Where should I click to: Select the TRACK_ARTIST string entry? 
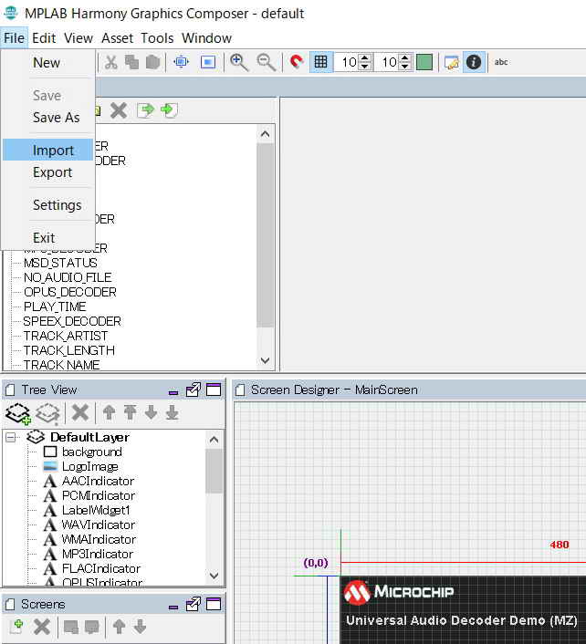coord(66,336)
